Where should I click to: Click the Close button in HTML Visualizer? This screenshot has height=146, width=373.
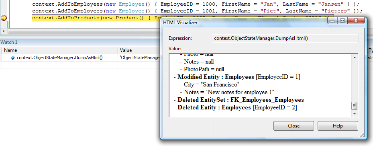pyautogui.click(x=294, y=126)
